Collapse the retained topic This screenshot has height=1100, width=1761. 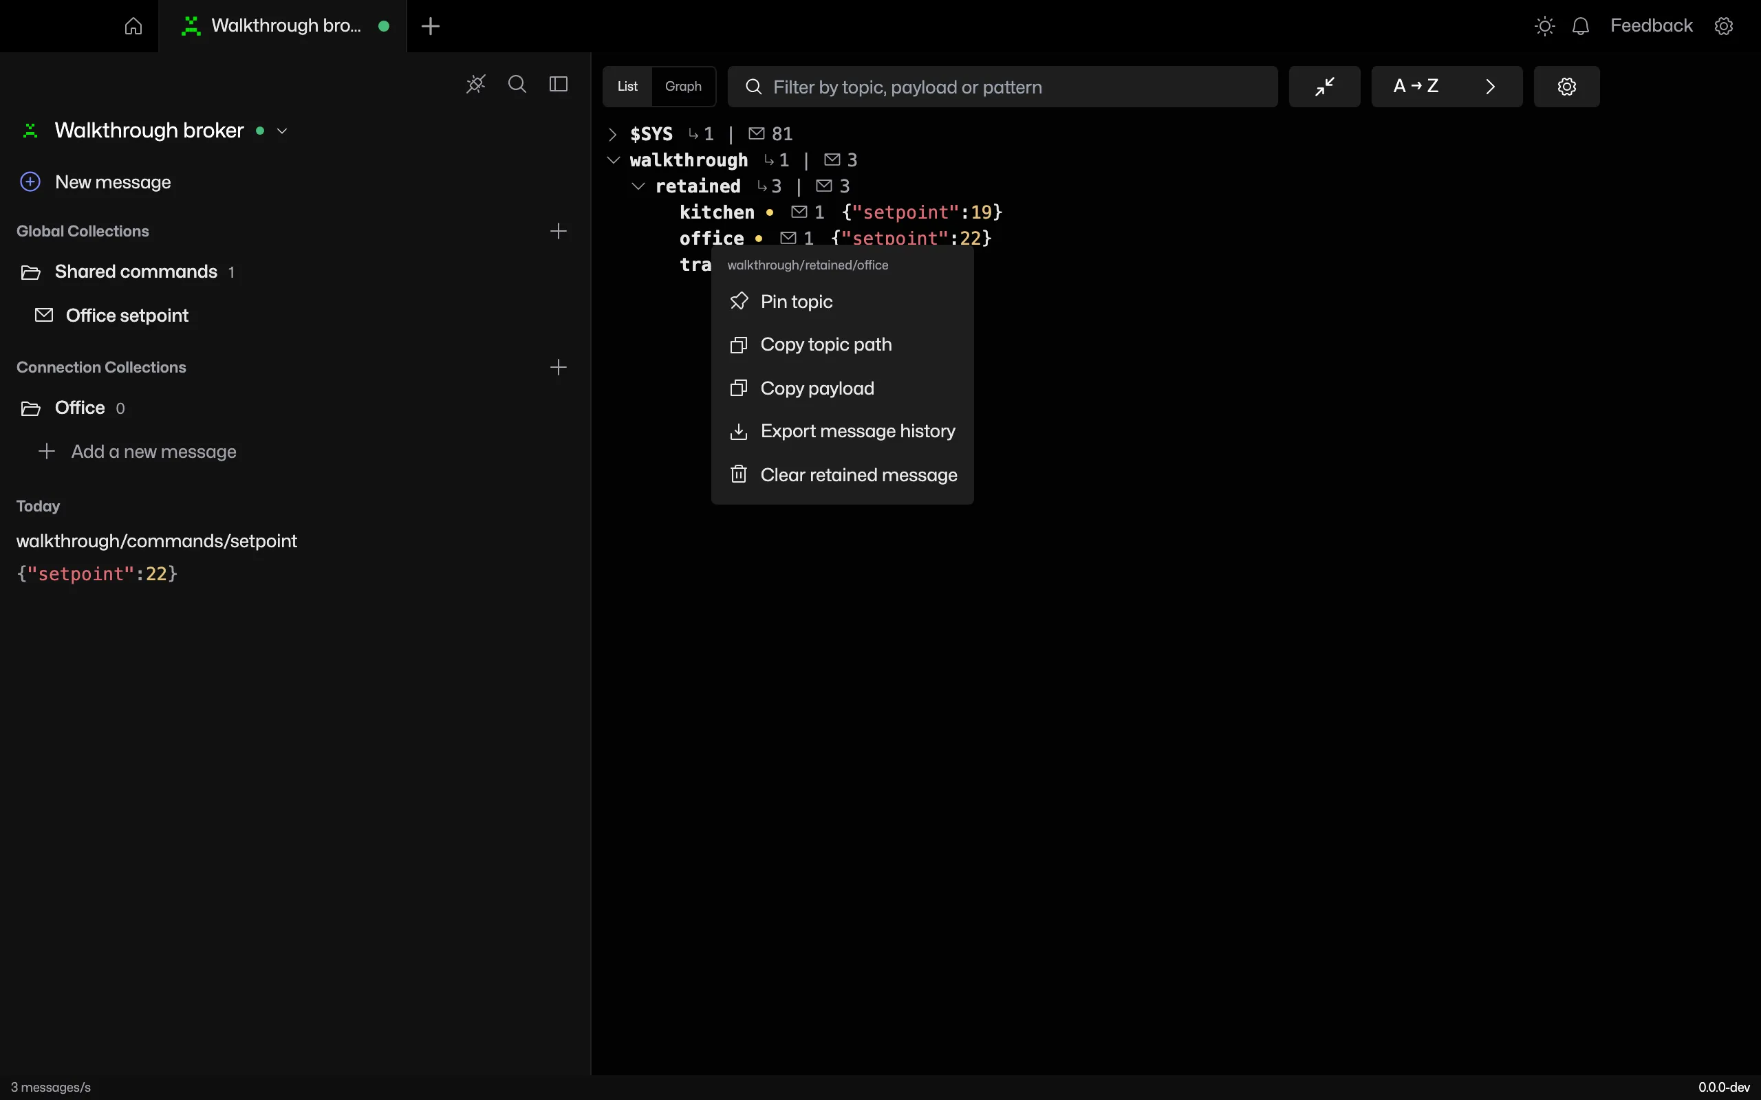[638, 186]
